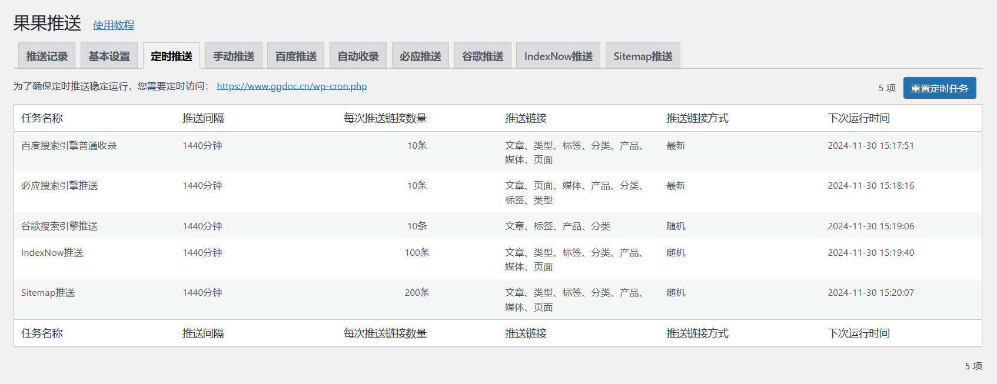Select the 谷歌搜索引擎推送 task name

[59, 226]
